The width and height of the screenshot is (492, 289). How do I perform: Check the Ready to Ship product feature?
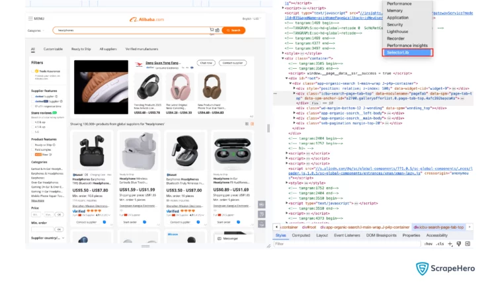pos(32,145)
